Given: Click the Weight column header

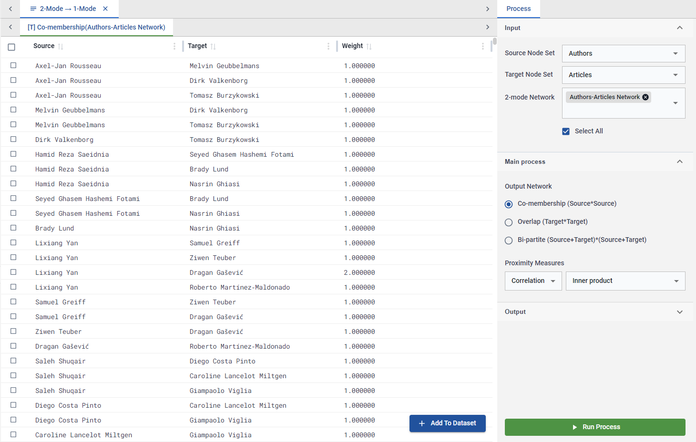Looking at the screenshot, I should tap(352, 46).
